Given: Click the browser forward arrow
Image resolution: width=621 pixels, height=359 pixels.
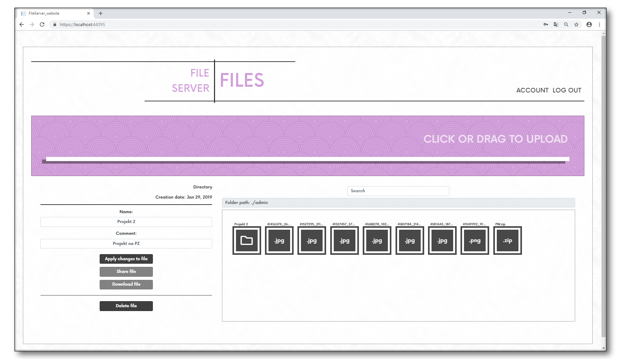Looking at the screenshot, I should tap(32, 24).
